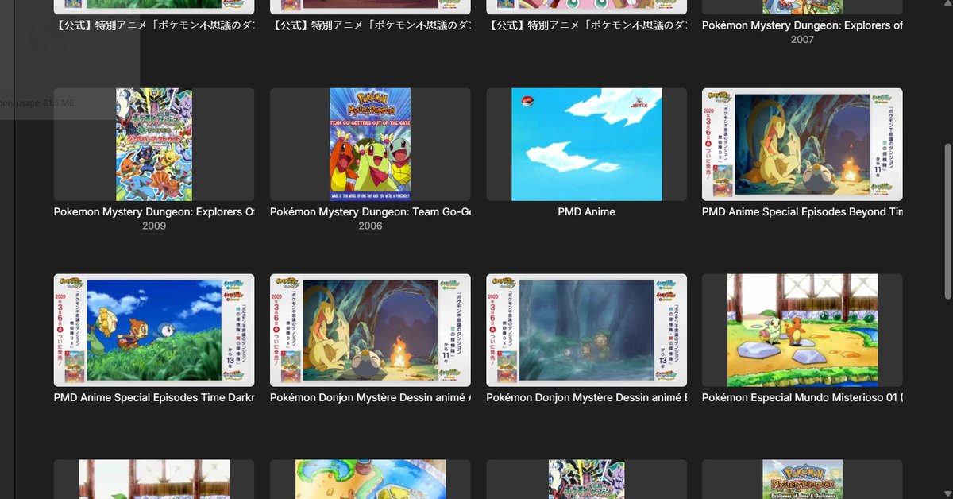Click the 'Pokemon Mystery Dungeon: Explorers Of' 2009 title
953x499 pixels.
click(x=154, y=212)
